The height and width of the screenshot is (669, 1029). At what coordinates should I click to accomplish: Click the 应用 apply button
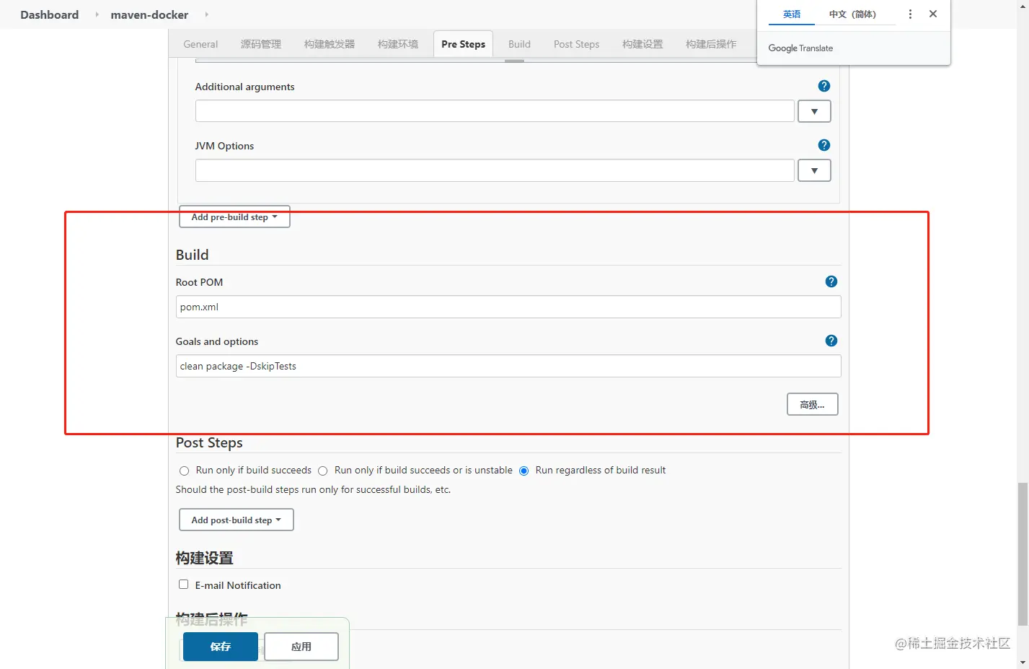click(x=301, y=647)
